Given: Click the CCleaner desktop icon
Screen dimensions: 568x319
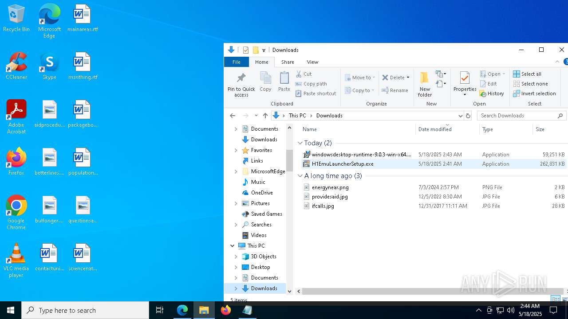Looking at the screenshot, I should click(16, 66).
